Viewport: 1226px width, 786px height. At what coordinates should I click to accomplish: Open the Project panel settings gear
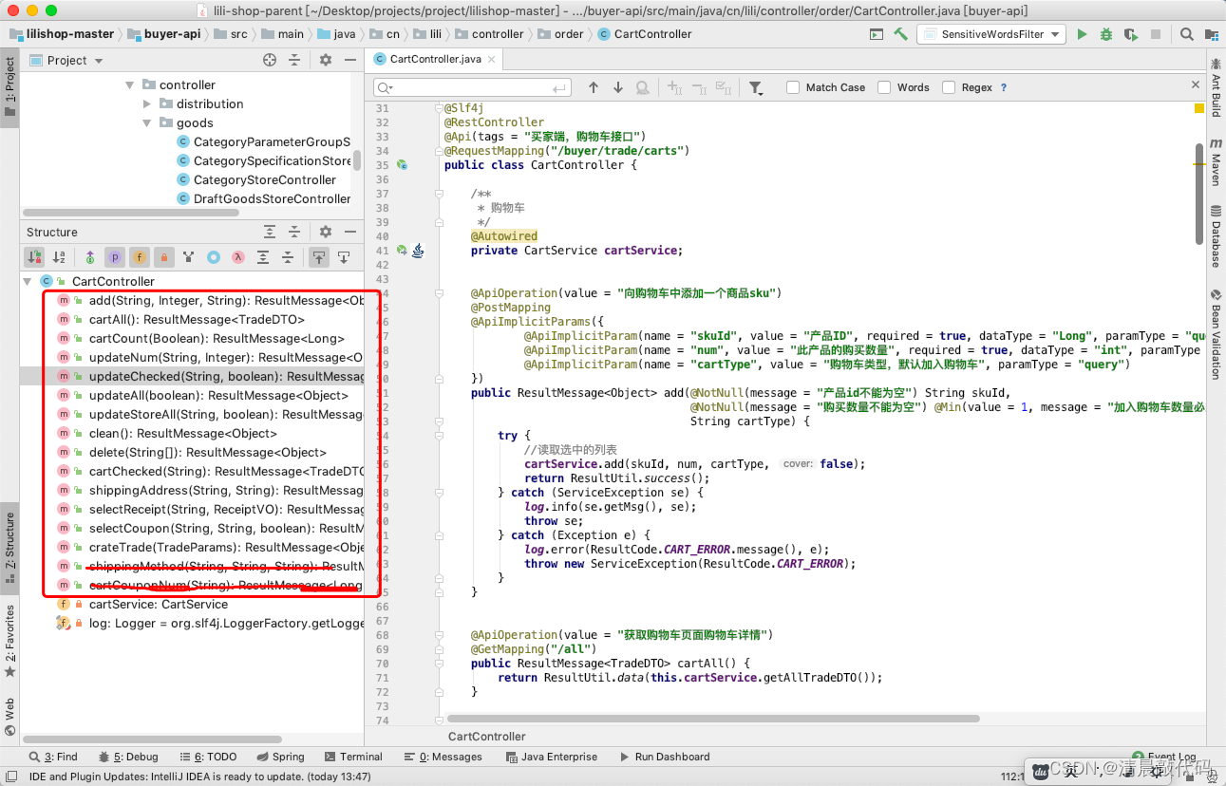(x=325, y=60)
